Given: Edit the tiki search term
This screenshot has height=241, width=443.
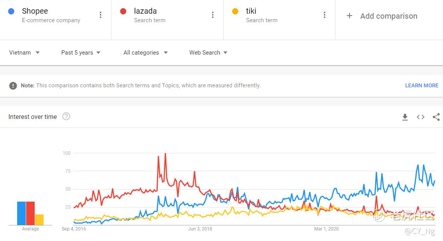Looking at the screenshot, I should point(251,11).
